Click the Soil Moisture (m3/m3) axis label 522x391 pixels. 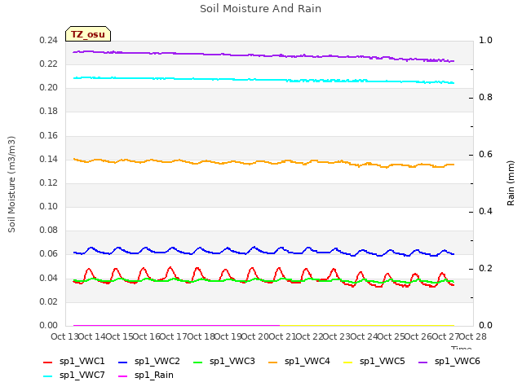click(x=11, y=184)
